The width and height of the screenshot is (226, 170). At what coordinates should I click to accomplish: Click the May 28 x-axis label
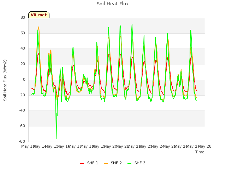[205, 146]
